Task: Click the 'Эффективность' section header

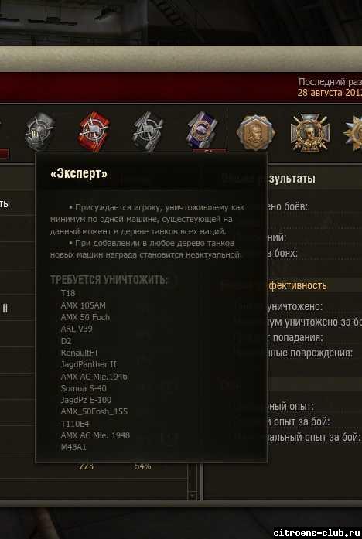Action: click(x=297, y=285)
